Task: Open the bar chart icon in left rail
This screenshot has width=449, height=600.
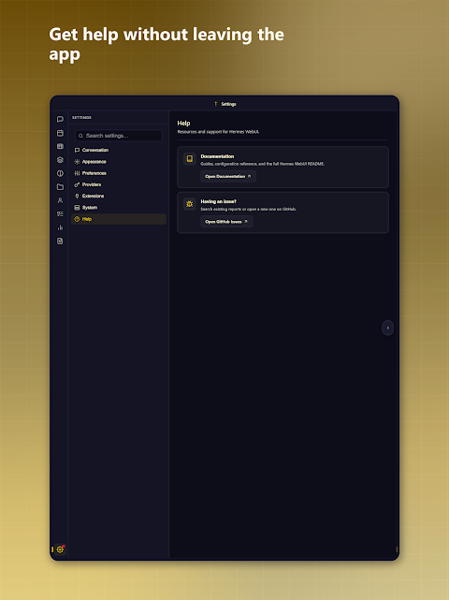Action: pos(60,227)
